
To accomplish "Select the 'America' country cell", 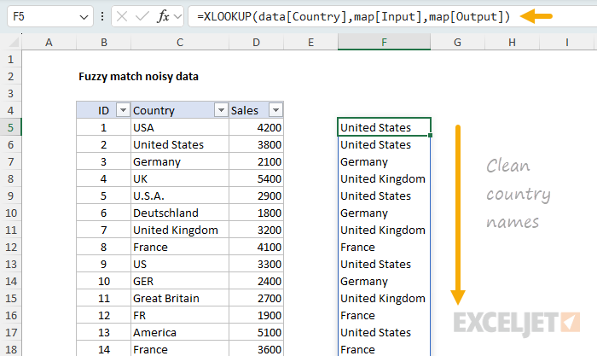I will coord(180,332).
